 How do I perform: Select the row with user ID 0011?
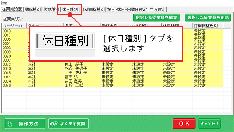[x=113, y=77]
